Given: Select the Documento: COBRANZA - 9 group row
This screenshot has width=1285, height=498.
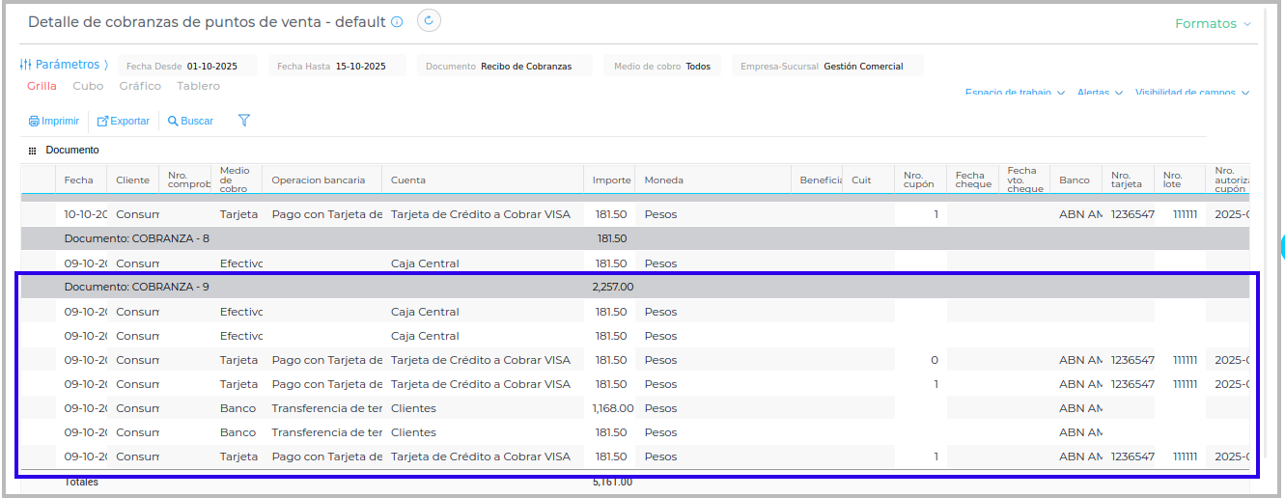Looking at the screenshot, I should (136, 287).
